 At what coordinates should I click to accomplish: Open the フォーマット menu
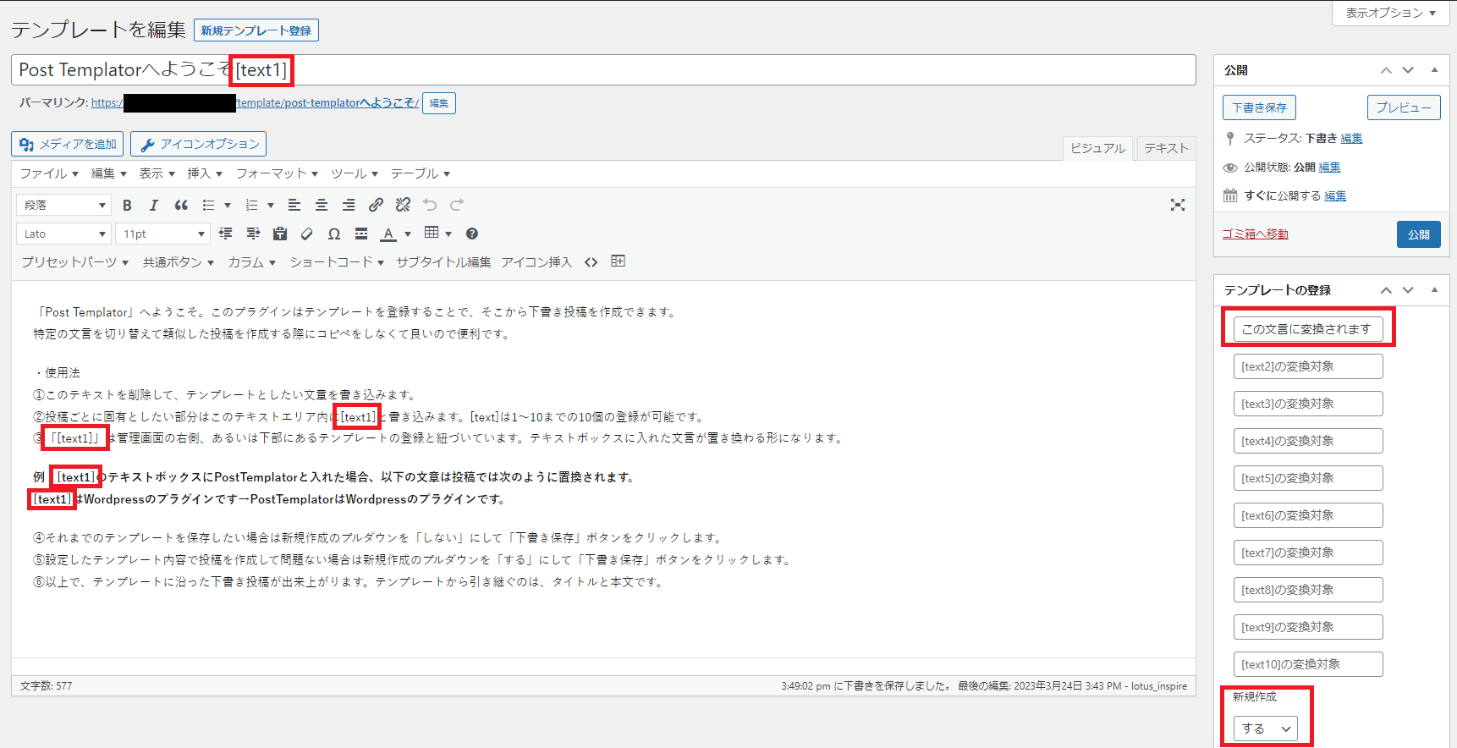click(x=277, y=173)
